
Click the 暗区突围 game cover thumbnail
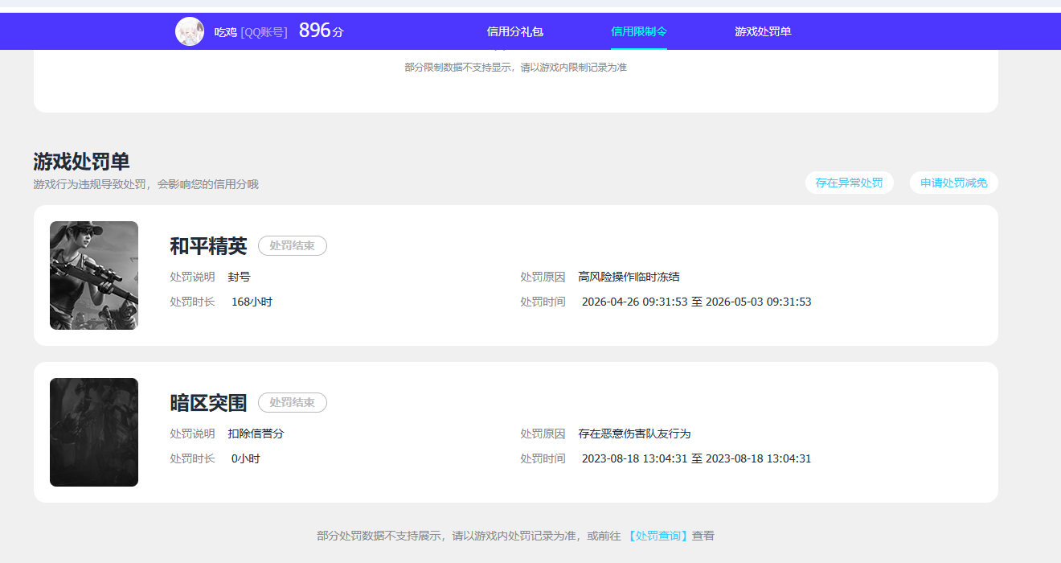point(94,432)
